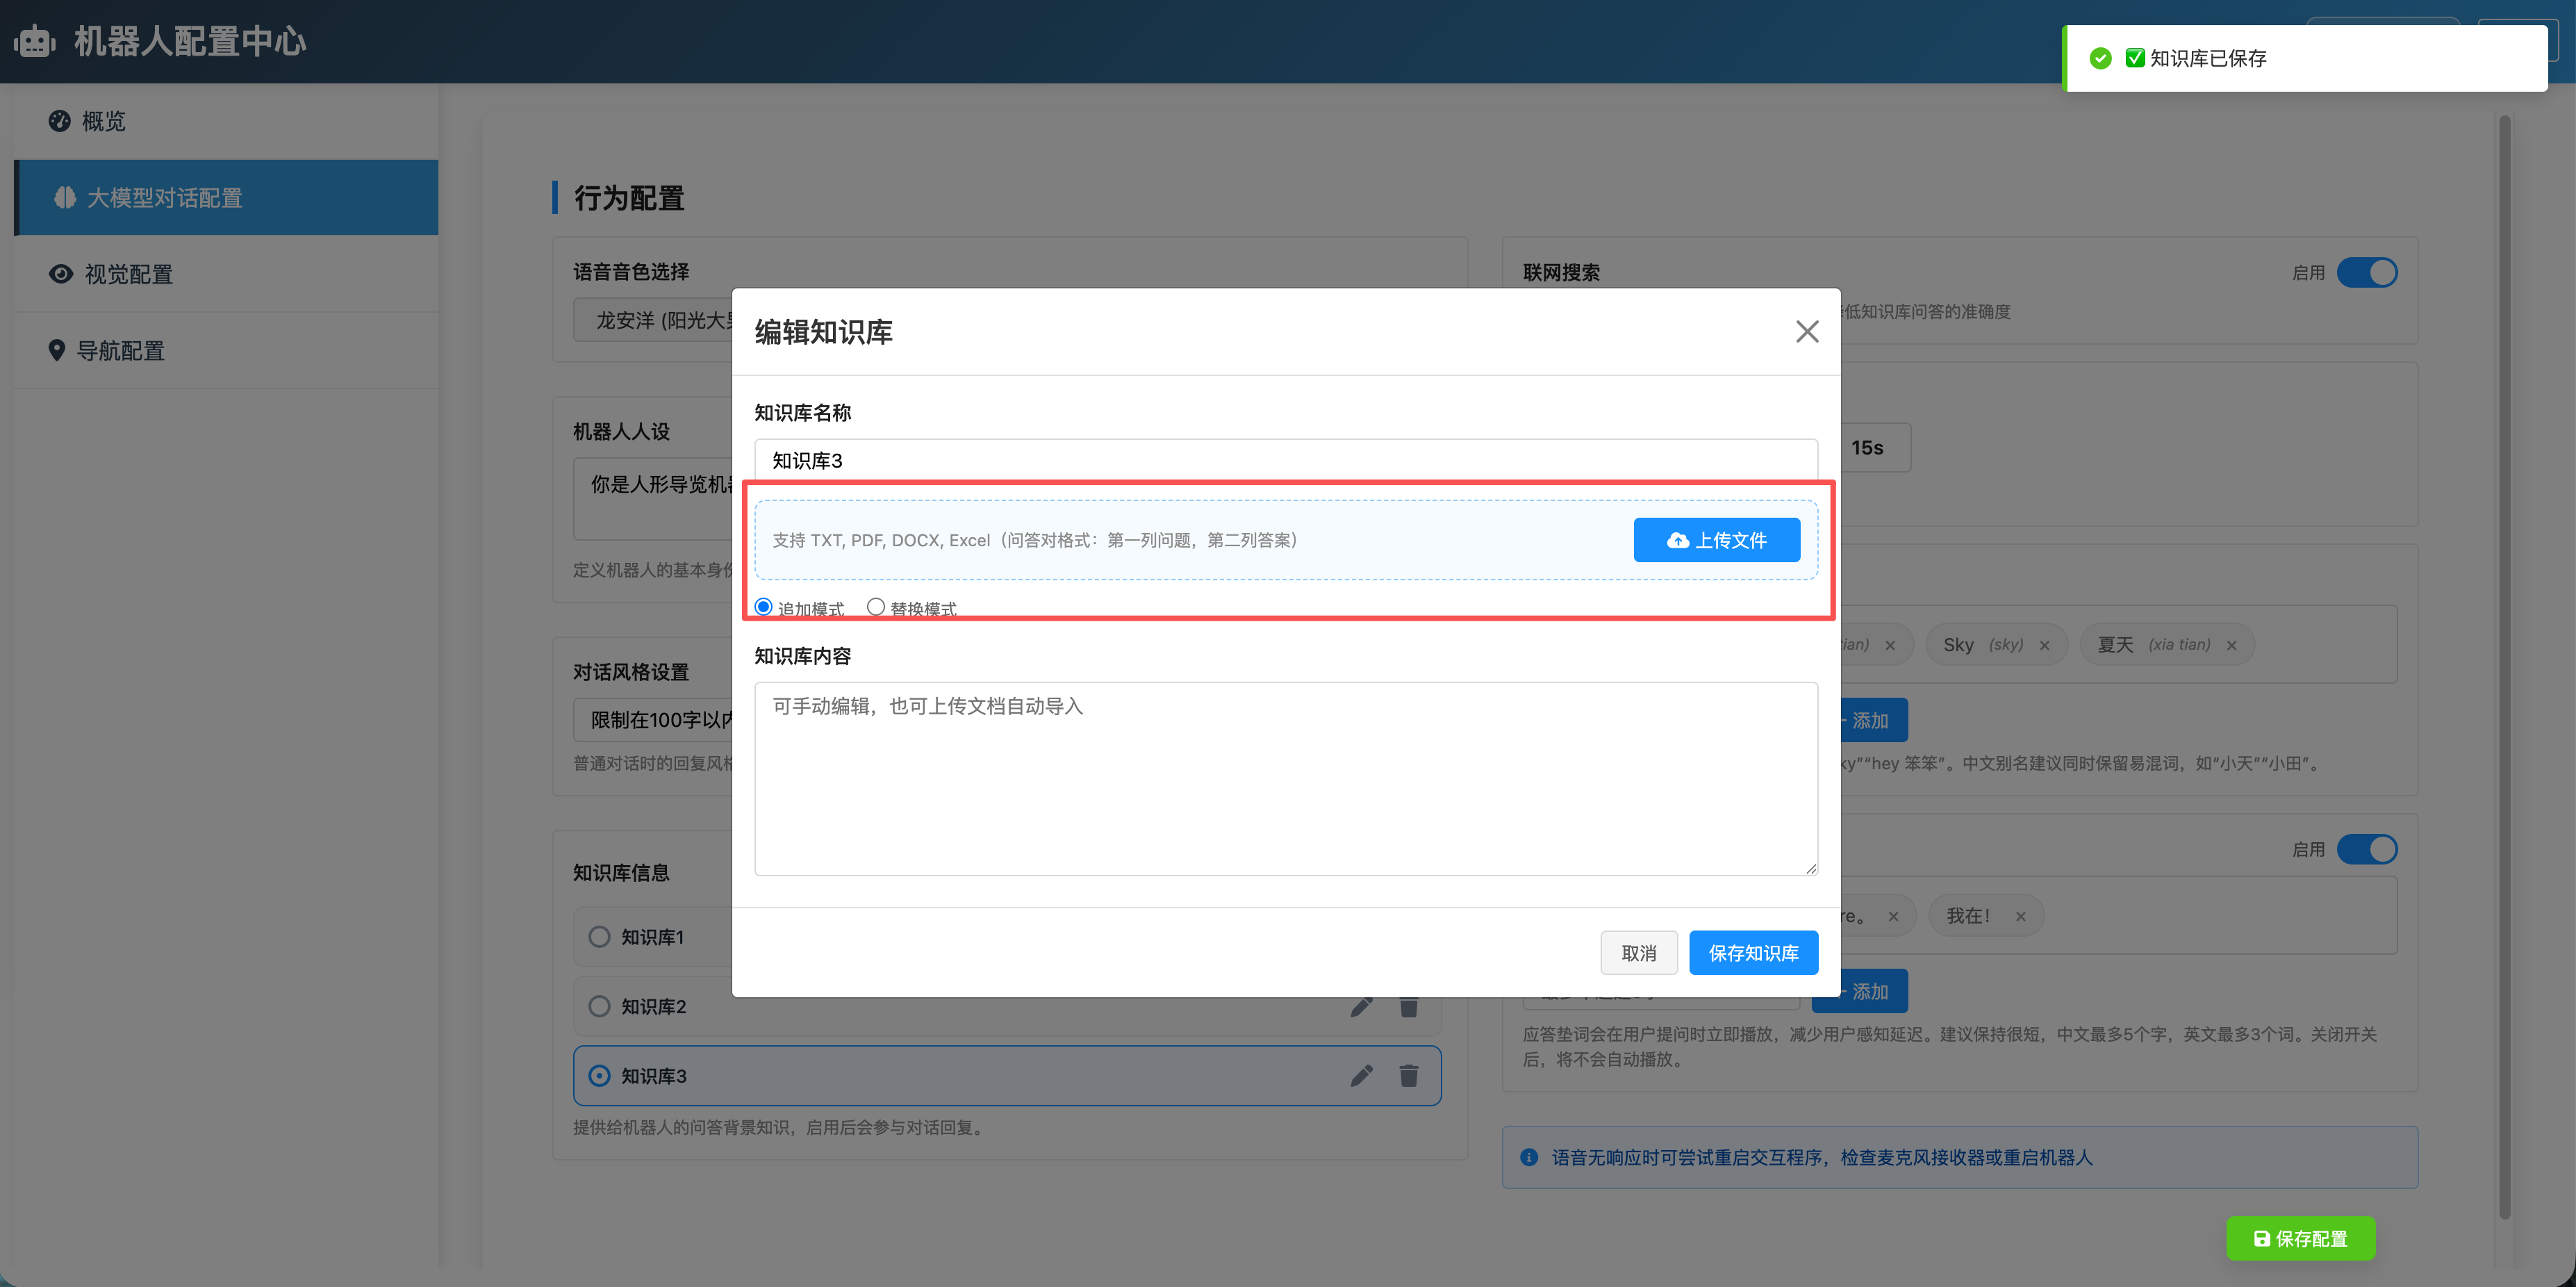The width and height of the screenshot is (2576, 1287).
Task: Remove the Sky (sky) tag via its x
Action: pyautogui.click(x=2044, y=645)
